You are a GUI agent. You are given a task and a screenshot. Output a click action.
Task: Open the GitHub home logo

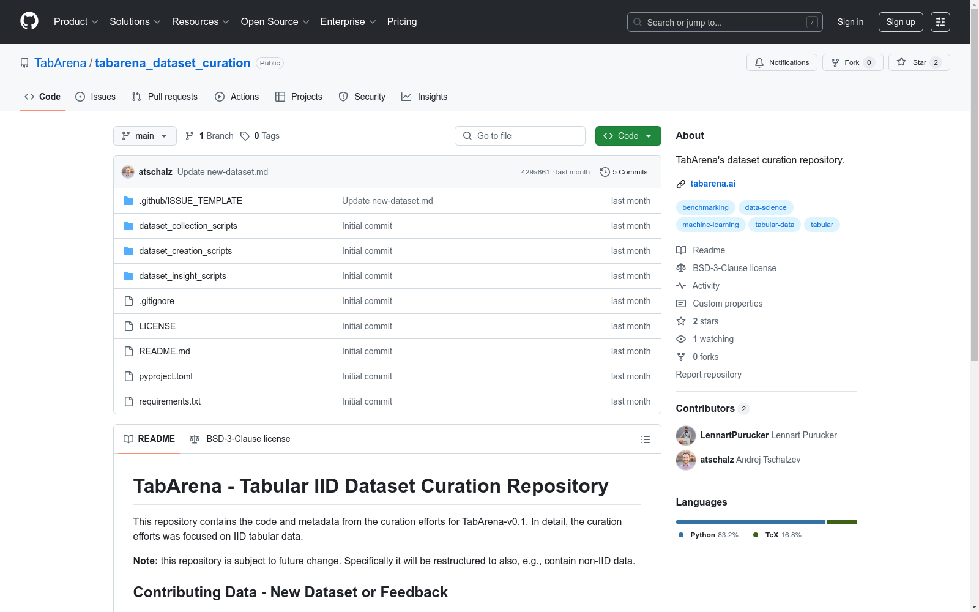click(x=29, y=21)
